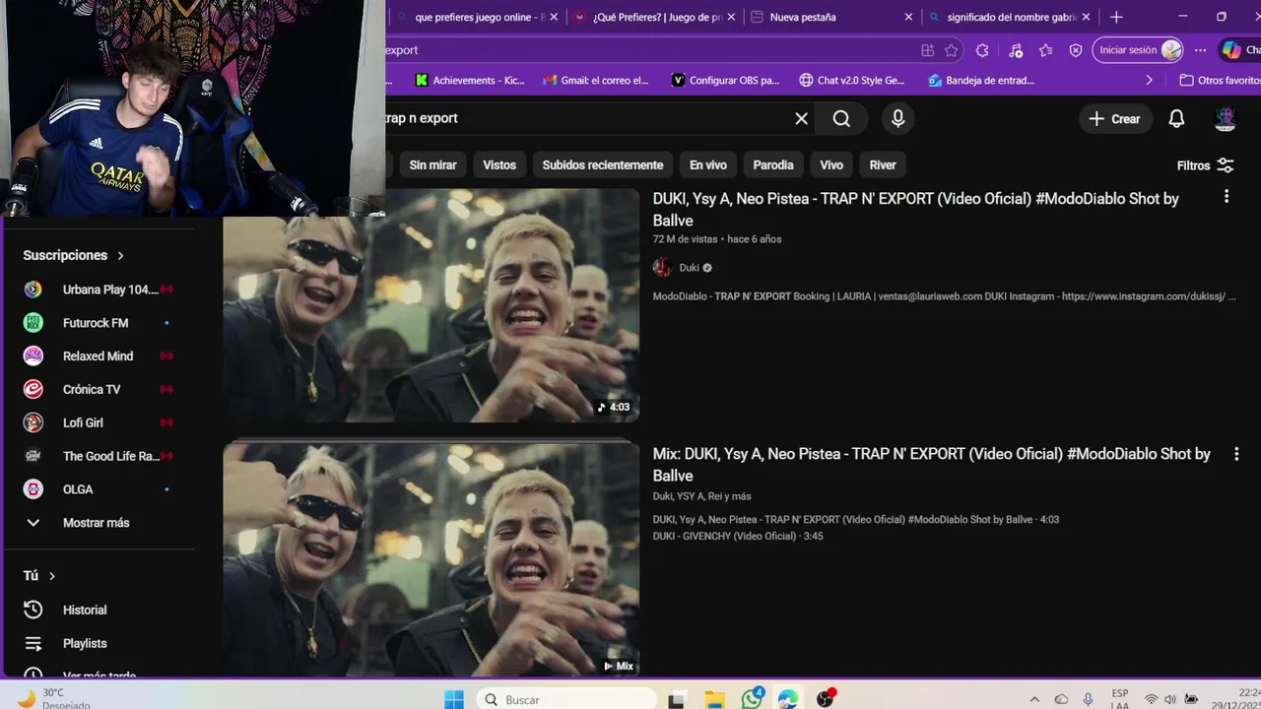This screenshot has height=709, width=1261.
Task: Open browser extensions puzzle icon
Action: (982, 50)
